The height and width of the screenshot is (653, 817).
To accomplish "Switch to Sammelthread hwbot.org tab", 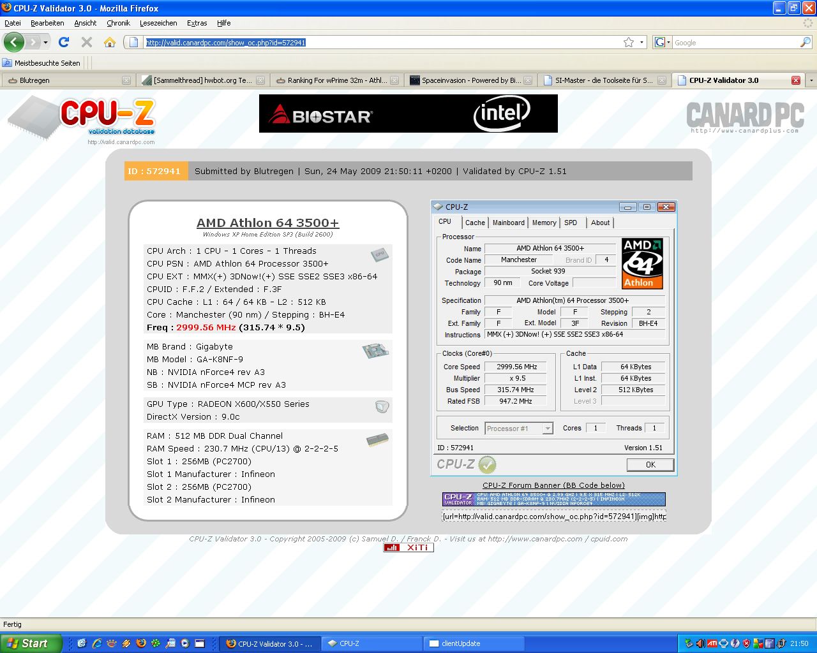I will (x=202, y=80).
